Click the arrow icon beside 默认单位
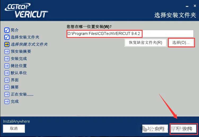 tap(7, 73)
